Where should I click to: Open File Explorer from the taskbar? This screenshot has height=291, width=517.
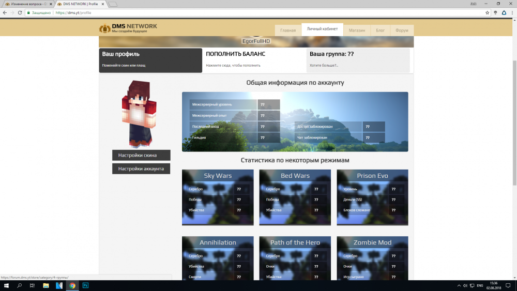pos(45,285)
